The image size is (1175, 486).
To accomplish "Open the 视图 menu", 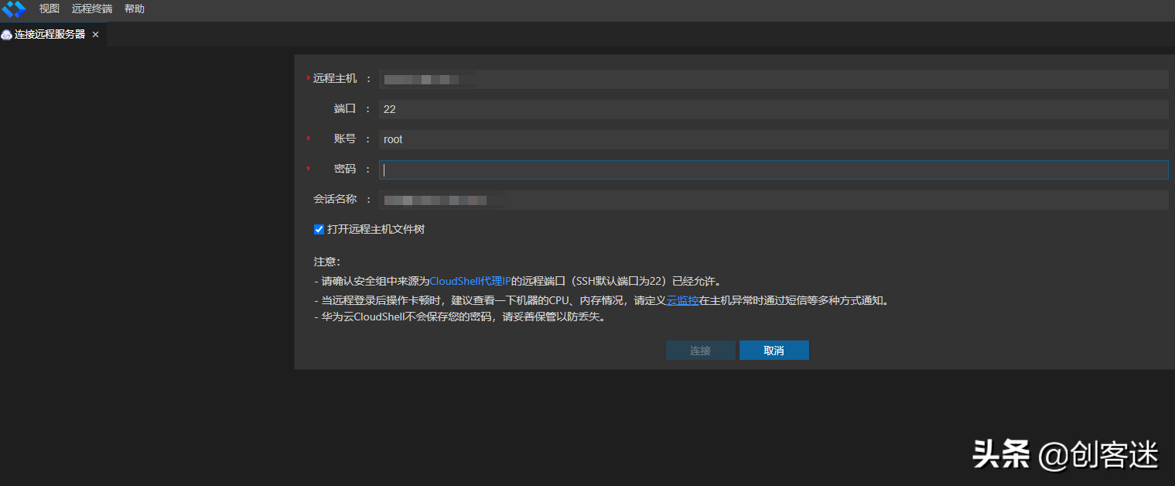I will click(48, 9).
